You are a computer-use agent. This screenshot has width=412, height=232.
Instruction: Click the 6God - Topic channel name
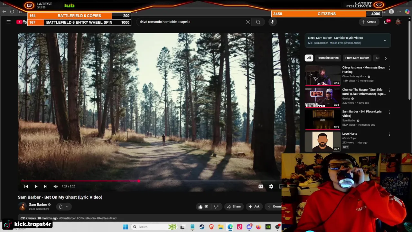tap(349, 138)
